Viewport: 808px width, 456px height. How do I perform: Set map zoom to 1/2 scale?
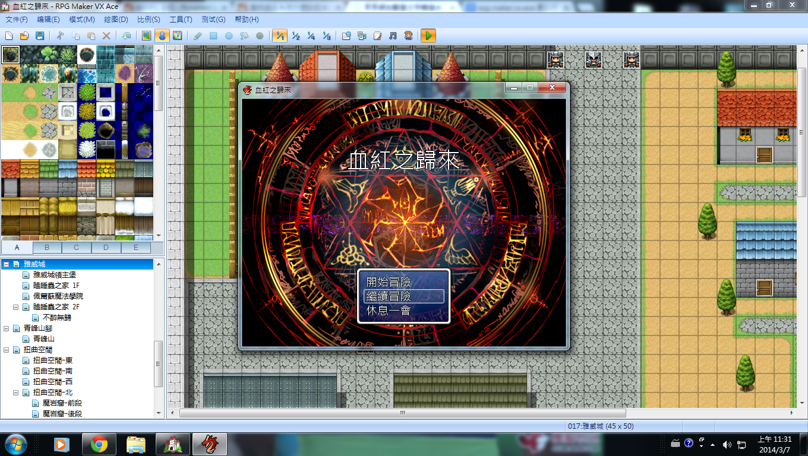295,36
